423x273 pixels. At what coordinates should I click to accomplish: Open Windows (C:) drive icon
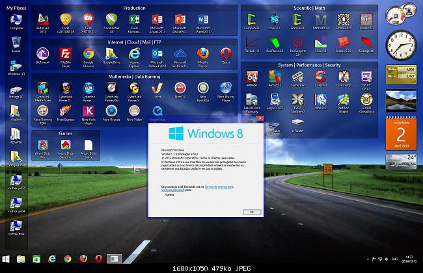tap(16, 68)
